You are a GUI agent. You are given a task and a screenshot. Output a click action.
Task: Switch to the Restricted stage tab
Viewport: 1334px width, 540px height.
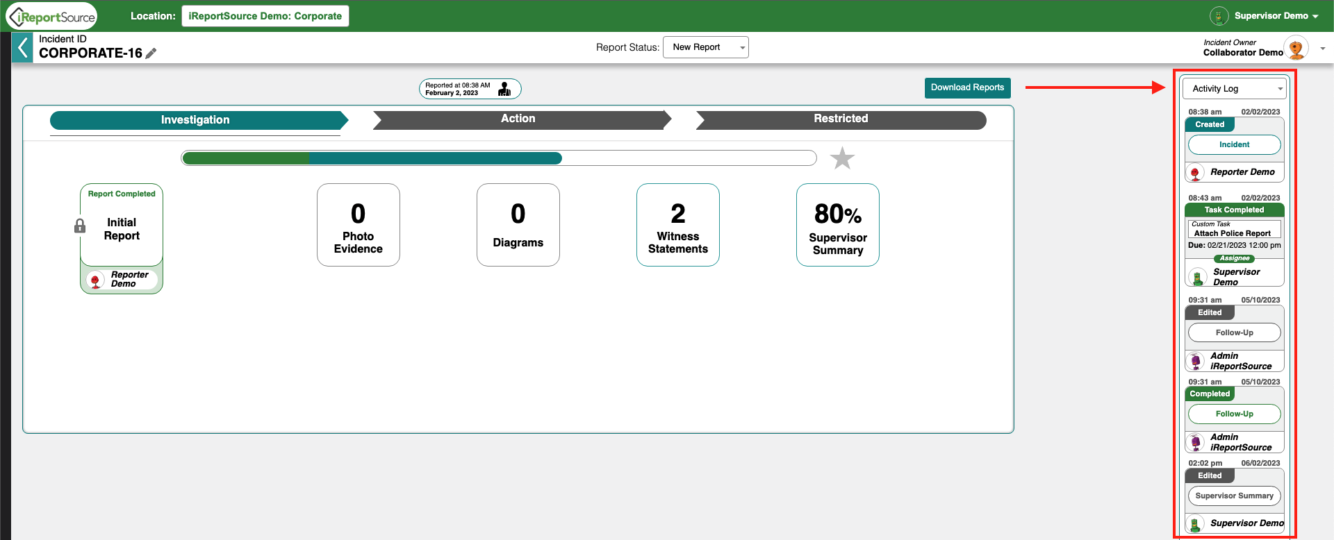tap(841, 119)
